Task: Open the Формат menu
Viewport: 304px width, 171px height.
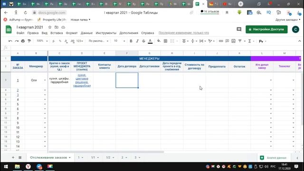Action: tap(72, 33)
